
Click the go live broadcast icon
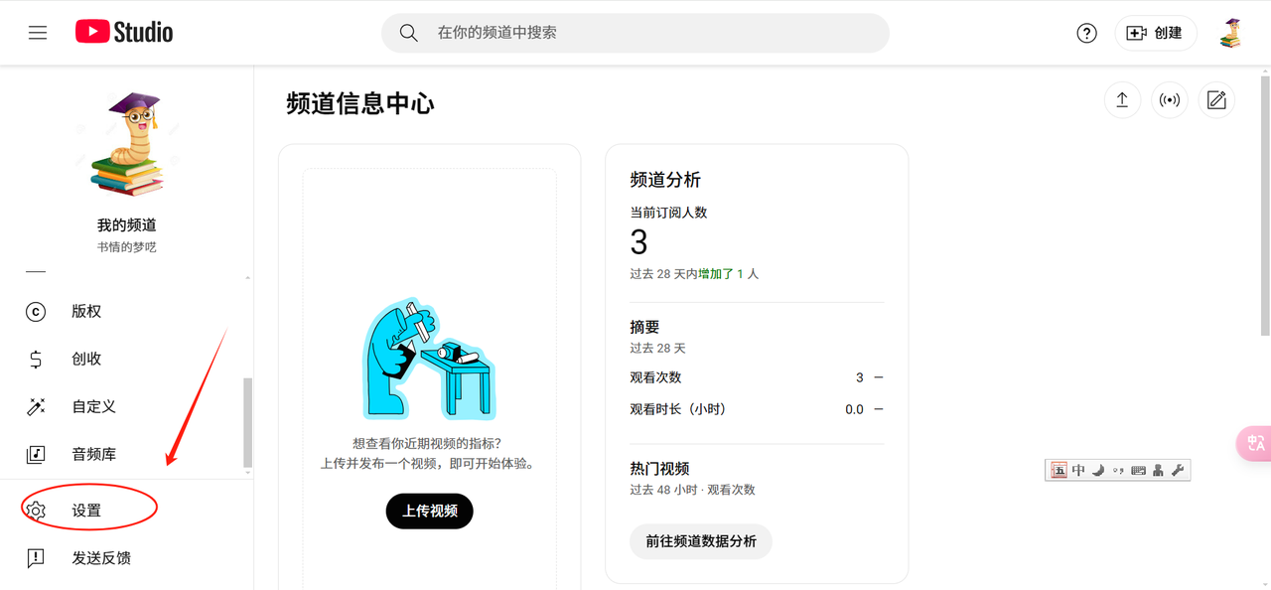1170,100
